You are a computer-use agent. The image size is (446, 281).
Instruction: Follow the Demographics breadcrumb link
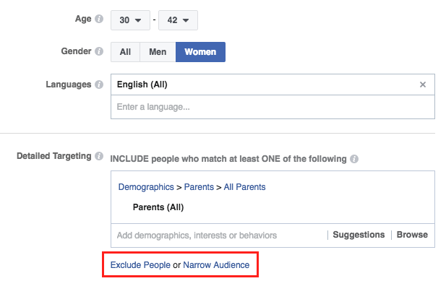point(146,187)
